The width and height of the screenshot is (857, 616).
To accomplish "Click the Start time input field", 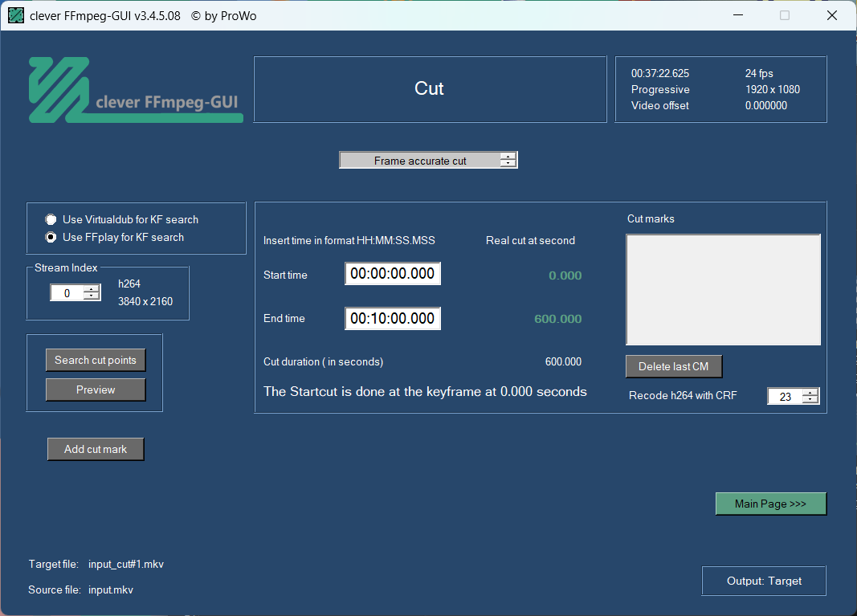I will tap(393, 274).
